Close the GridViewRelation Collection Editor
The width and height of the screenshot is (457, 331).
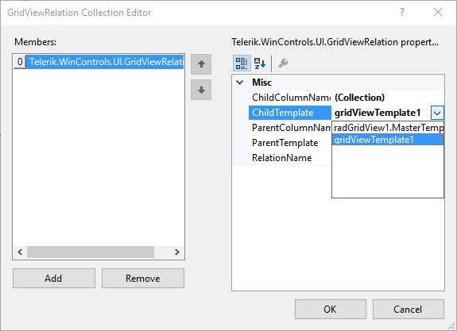(438, 12)
